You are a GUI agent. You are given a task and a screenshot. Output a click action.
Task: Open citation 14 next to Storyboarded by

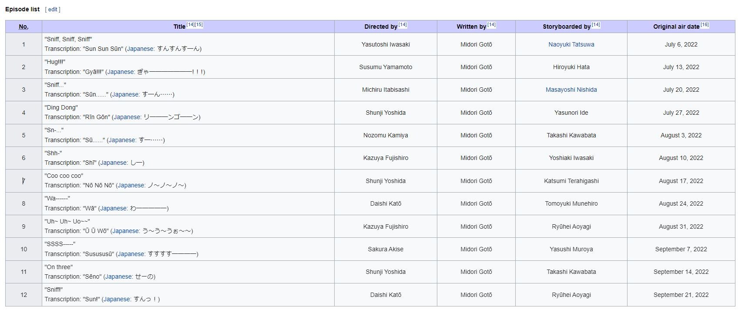point(596,25)
